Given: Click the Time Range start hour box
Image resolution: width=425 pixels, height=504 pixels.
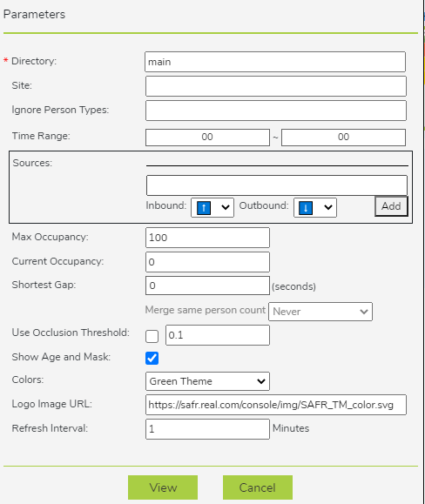Looking at the screenshot, I should tap(207, 138).
